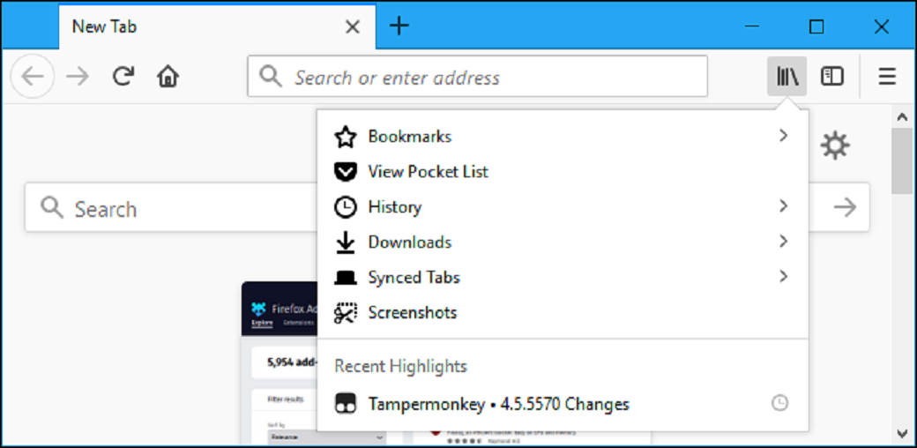Click the Back navigation arrow
The width and height of the screenshot is (917, 448).
pos(33,76)
